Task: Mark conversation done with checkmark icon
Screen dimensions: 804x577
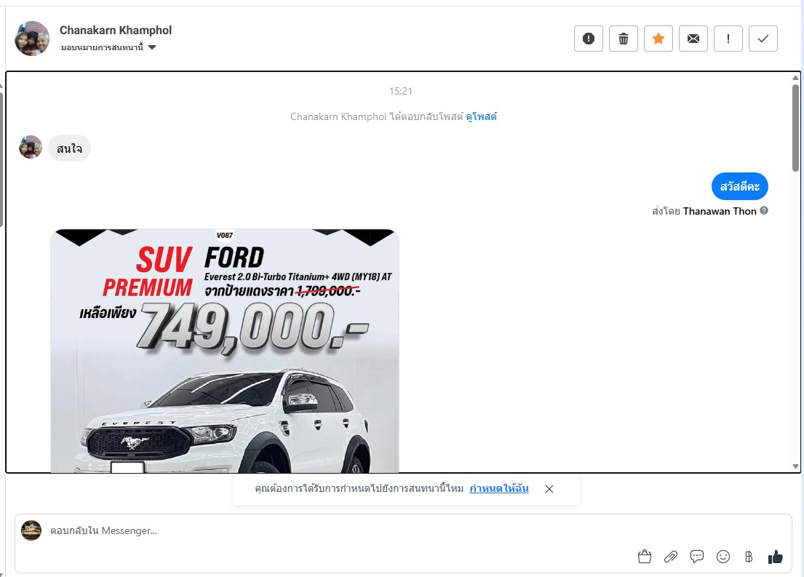Action: point(763,39)
